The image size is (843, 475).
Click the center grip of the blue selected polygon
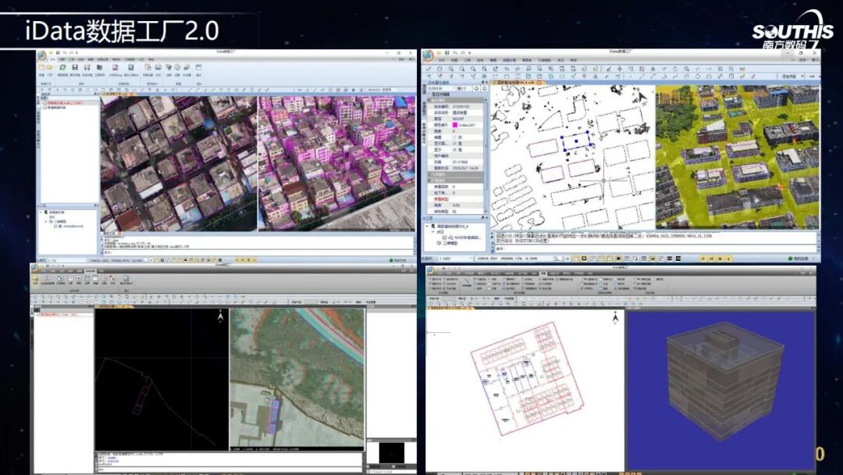[576, 141]
